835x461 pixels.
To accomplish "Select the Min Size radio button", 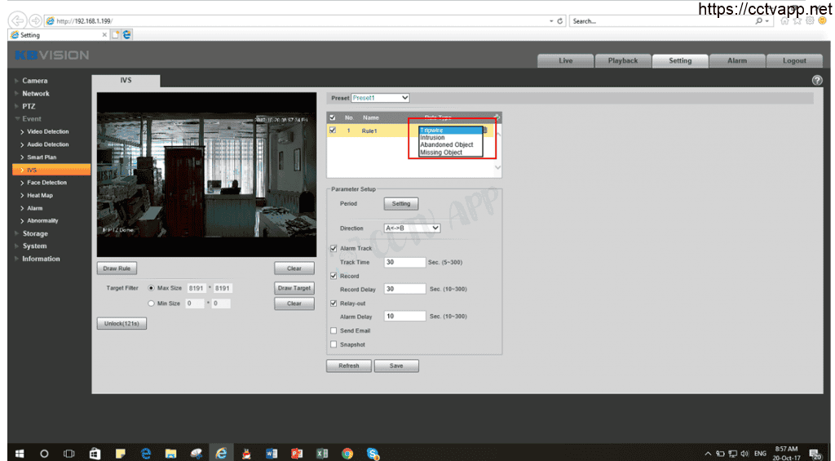I will coord(152,304).
